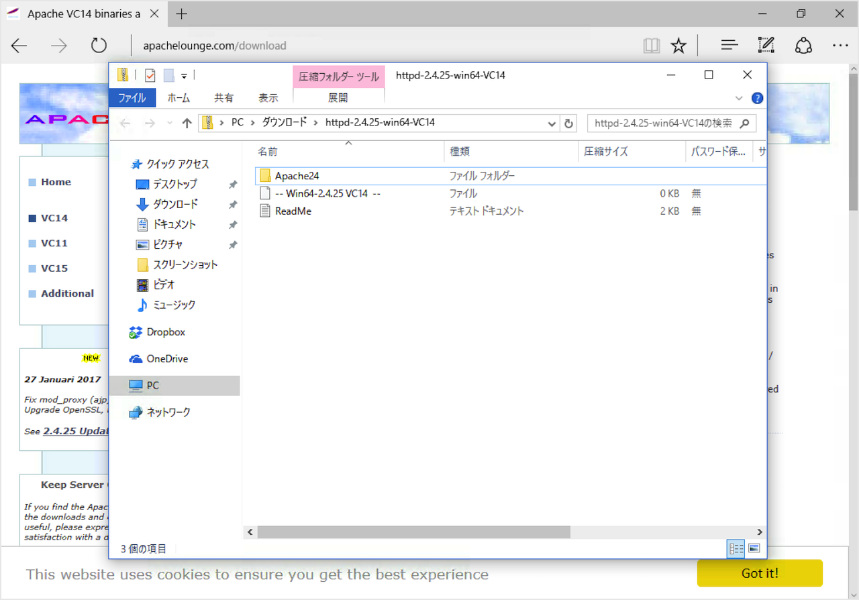This screenshot has height=600, width=859.
Task: Dismiss the cookie notice with Got it!
Action: tap(759, 573)
